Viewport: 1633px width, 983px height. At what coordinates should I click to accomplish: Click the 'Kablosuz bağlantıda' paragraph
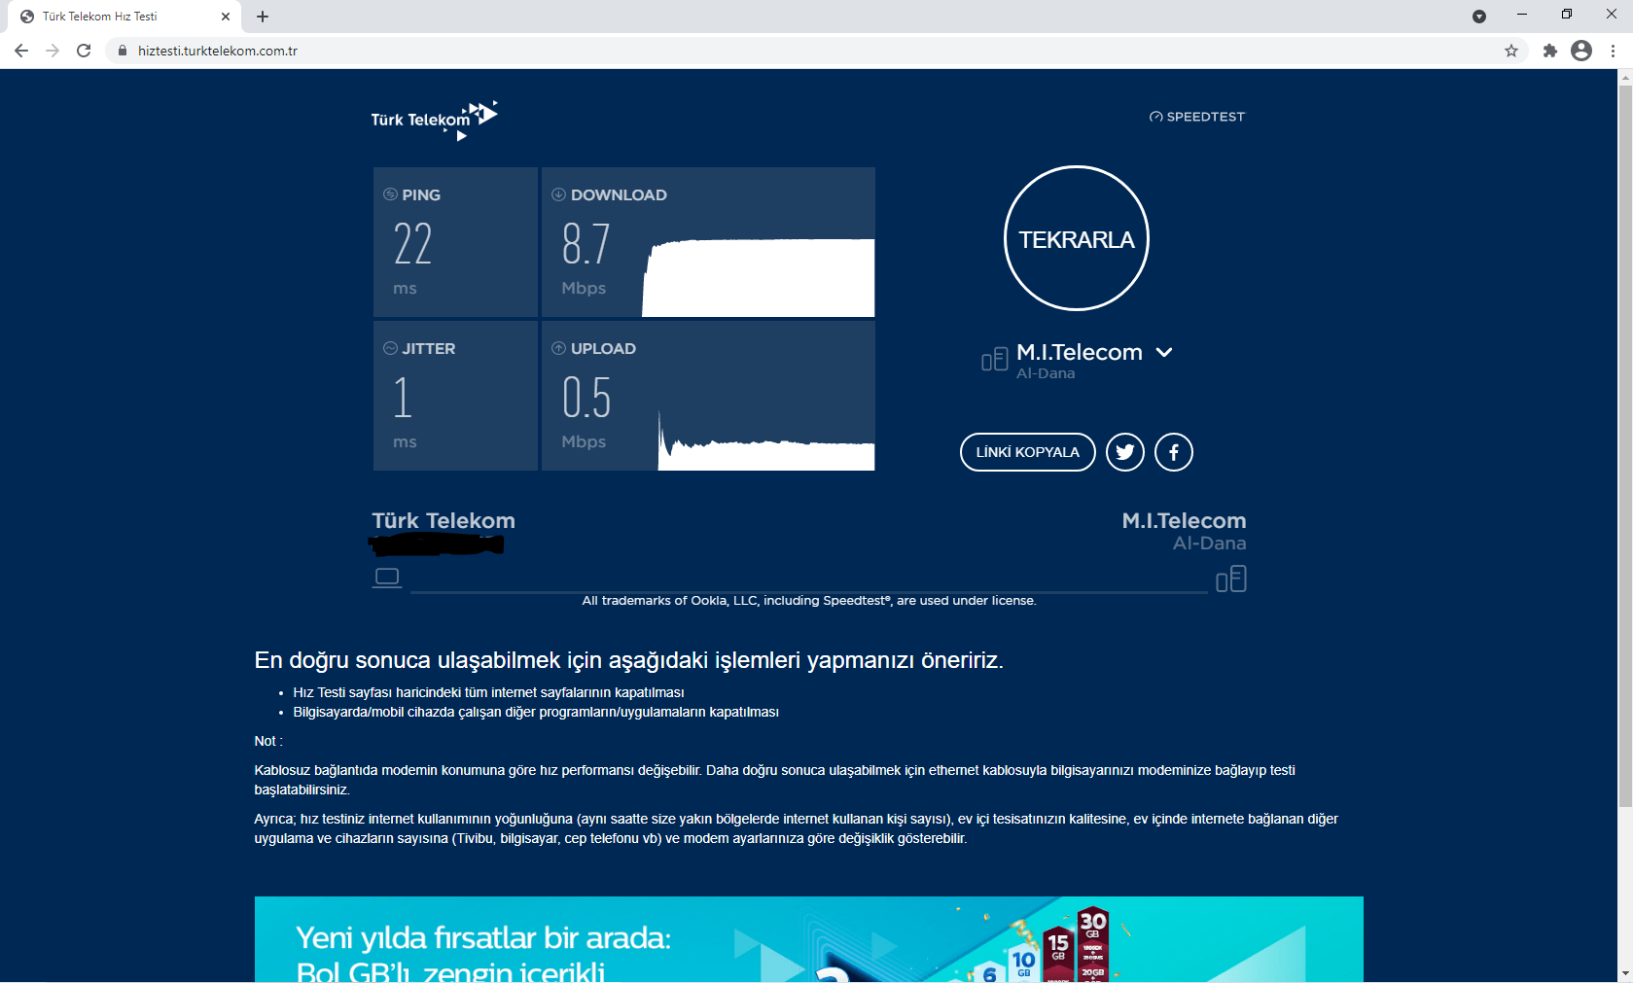pos(775,780)
